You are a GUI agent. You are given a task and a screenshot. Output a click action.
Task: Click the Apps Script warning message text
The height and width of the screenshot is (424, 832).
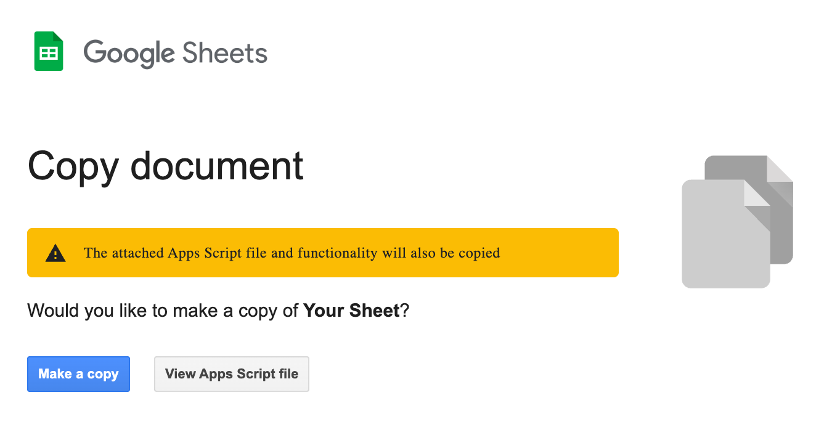tap(292, 253)
